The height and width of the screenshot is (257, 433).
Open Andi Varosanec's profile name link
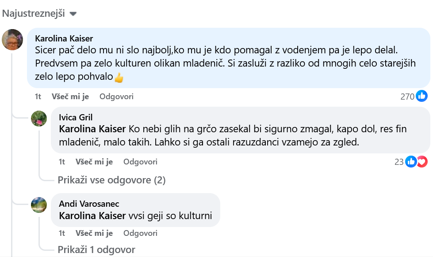point(89,204)
